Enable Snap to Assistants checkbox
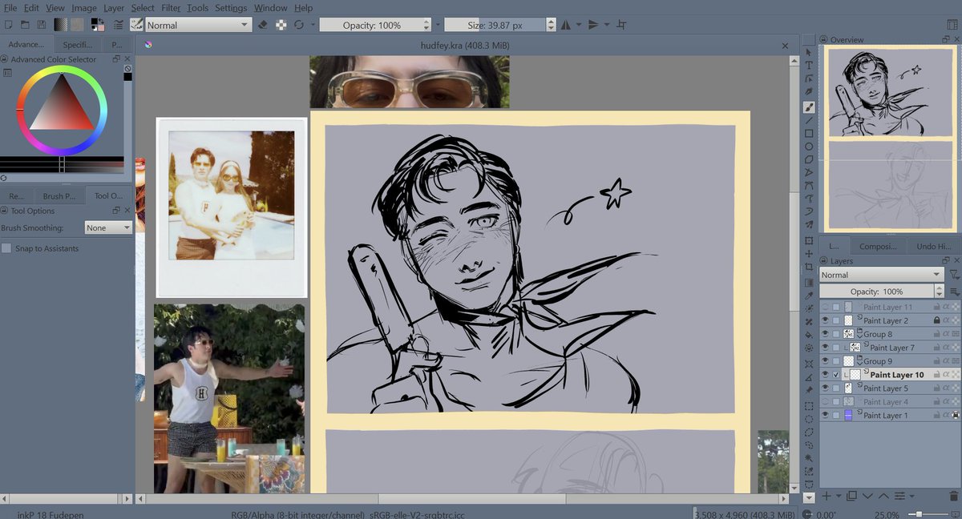 (x=6, y=248)
